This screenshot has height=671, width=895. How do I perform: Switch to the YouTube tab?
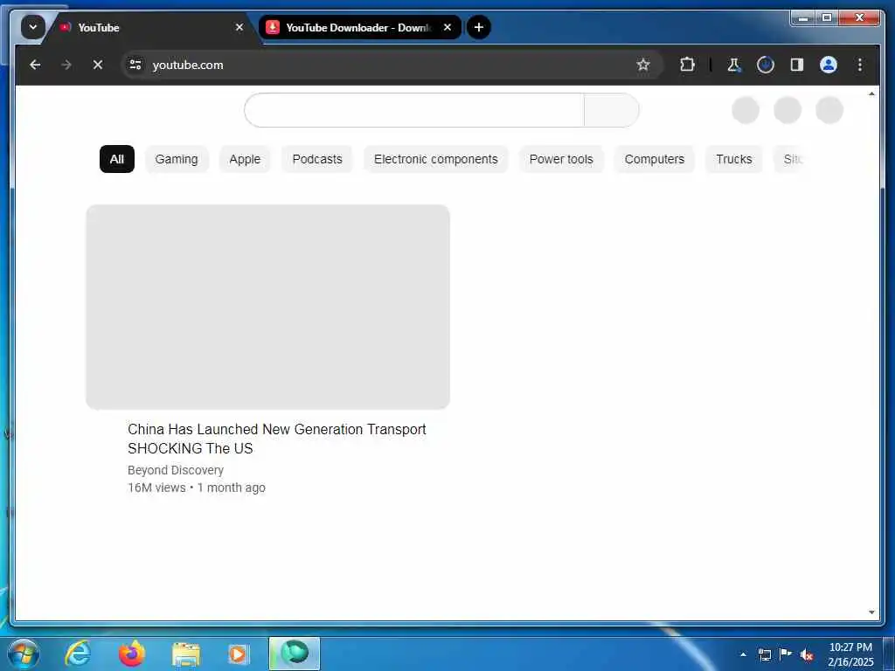150,27
